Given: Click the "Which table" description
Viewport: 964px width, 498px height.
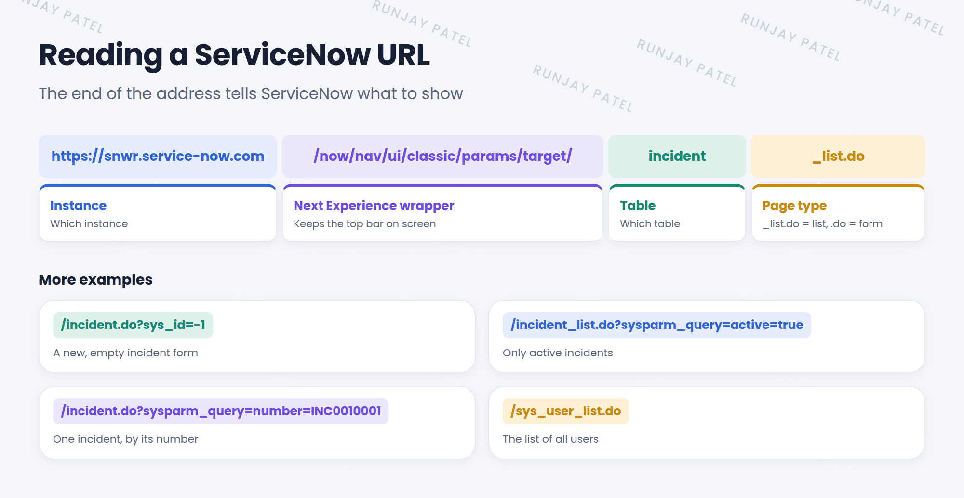Looking at the screenshot, I should click(650, 224).
